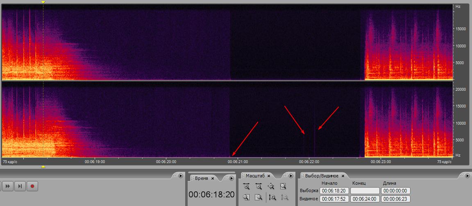
Task: Edit Видимое Конец field 00:06:24:00
Action: coord(365,199)
